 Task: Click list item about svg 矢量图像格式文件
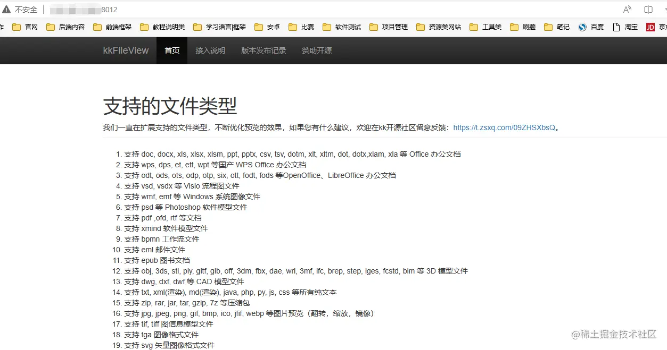coord(169,345)
